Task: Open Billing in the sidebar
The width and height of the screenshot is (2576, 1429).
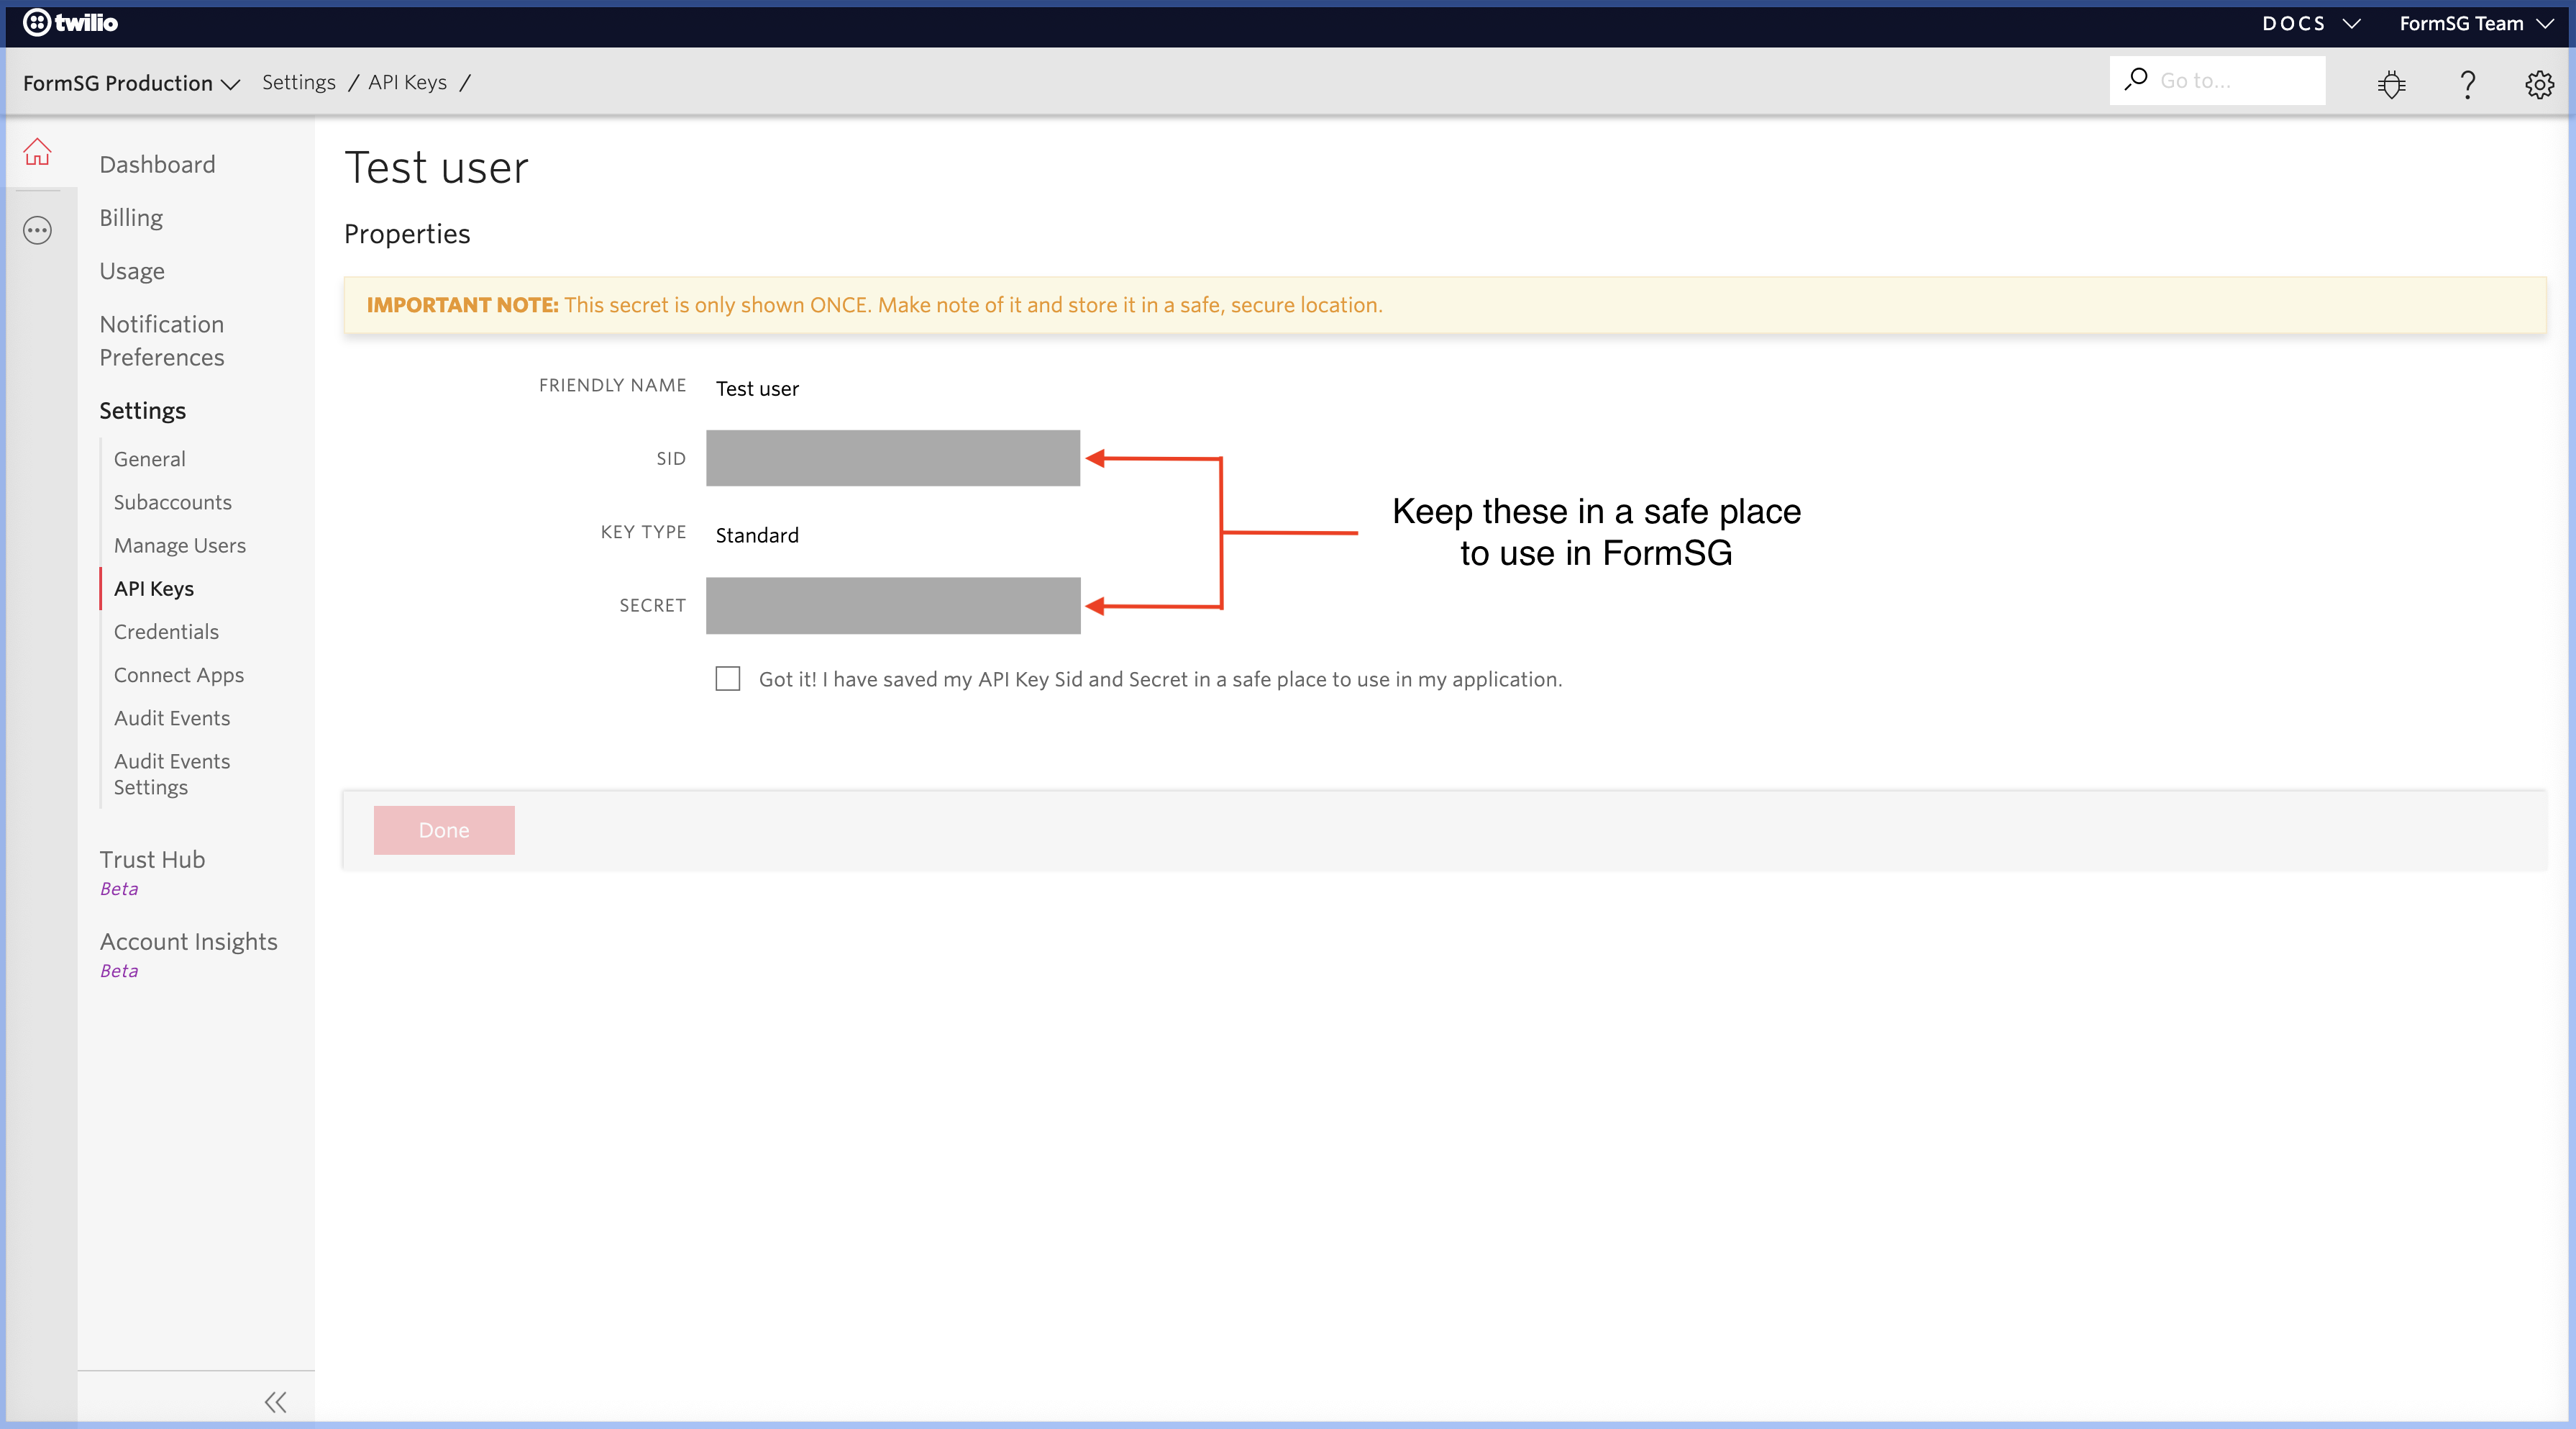Action: pos(131,217)
